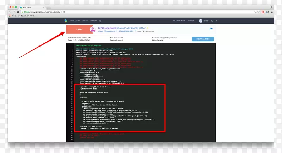The image size is (282, 153).
Task: Click the Build Number 4749 text
Action: [116, 38]
